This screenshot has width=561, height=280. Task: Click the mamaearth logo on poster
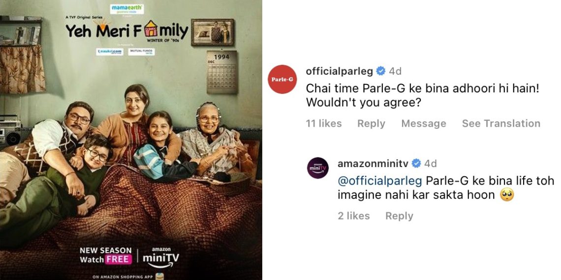point(127,9)
